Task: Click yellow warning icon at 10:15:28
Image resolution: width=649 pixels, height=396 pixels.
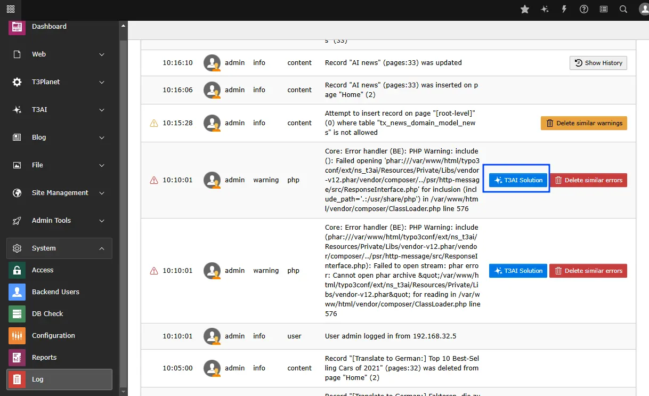Action: tap(154, 123)
